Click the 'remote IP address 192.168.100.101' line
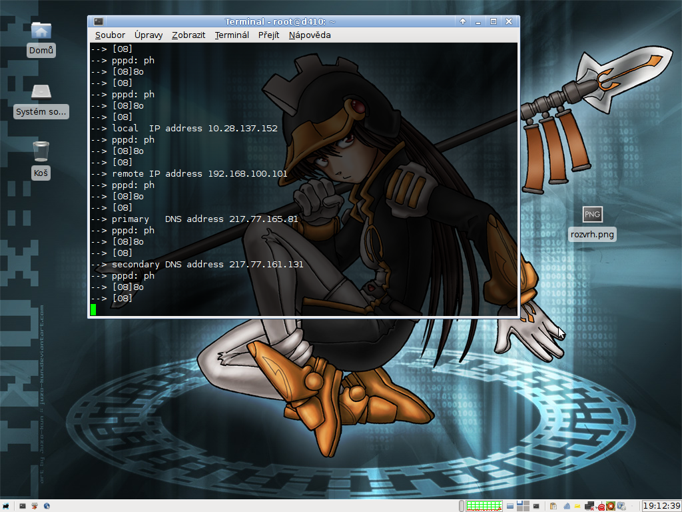The width and height of the screenshot is (682, 512). coord(189,174)
